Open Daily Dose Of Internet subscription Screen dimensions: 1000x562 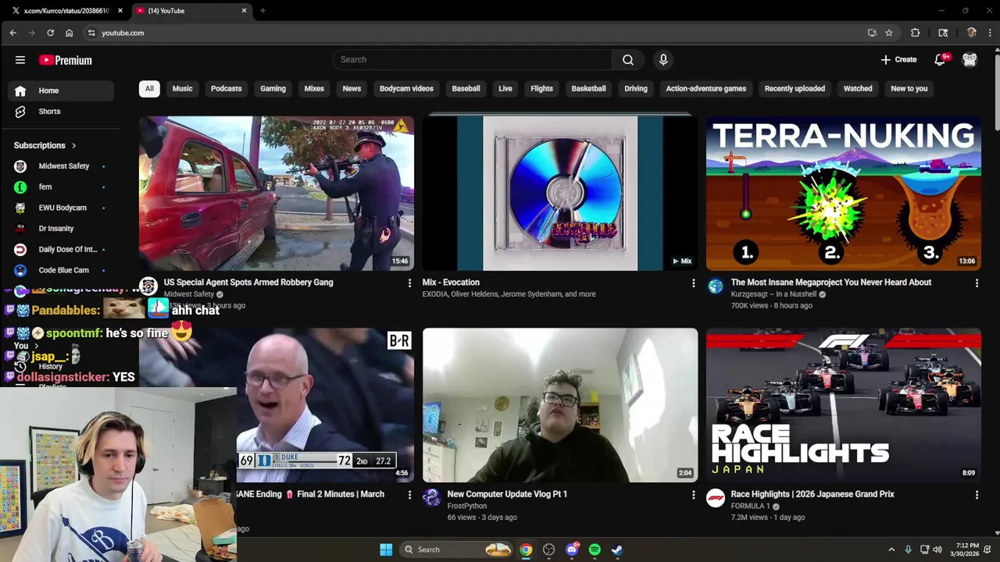[60, 250]
